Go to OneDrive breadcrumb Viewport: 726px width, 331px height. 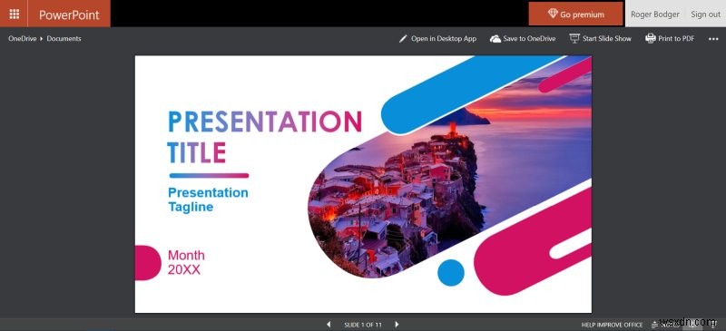[x=22, y=39]
